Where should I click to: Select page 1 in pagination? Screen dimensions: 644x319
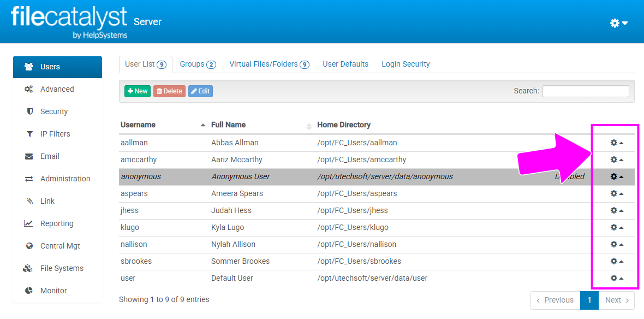pyautogui.click(x=589, y=300)
